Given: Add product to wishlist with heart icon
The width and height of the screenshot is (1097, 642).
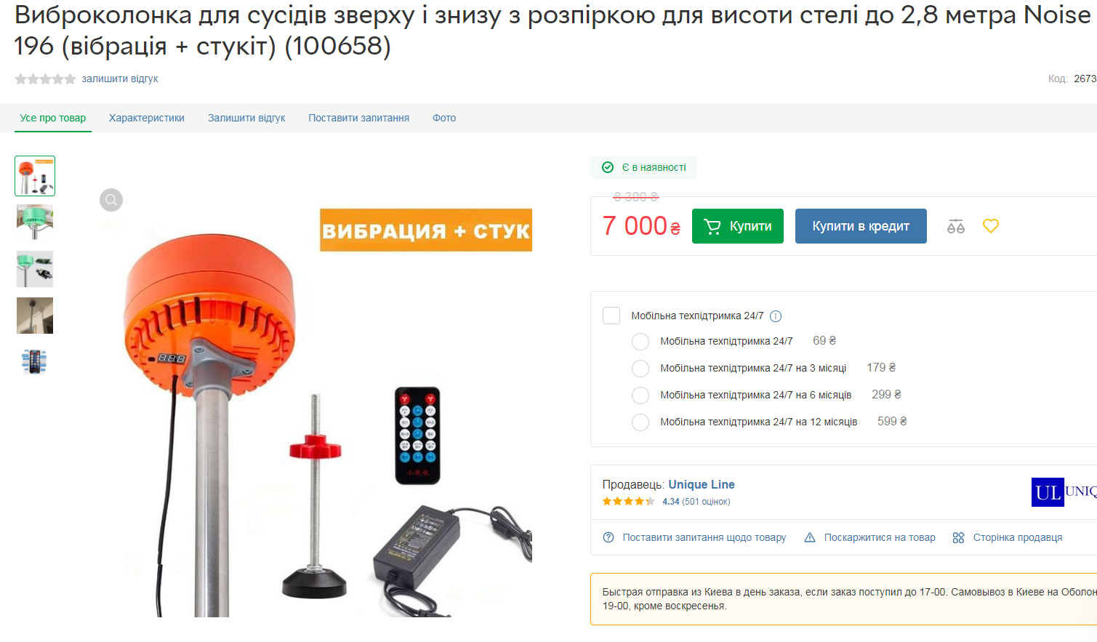Looking at the screenshot, I should [991, 226].
